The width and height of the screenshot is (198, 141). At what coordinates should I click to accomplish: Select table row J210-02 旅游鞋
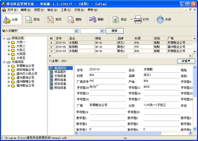(120, 47)
